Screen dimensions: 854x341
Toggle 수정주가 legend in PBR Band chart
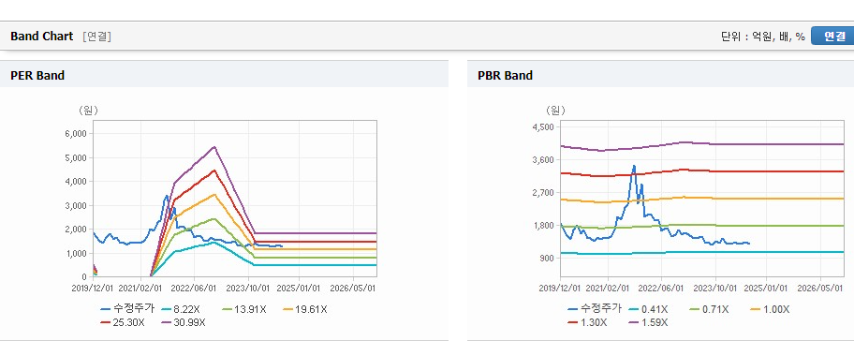tap(595, 309)
